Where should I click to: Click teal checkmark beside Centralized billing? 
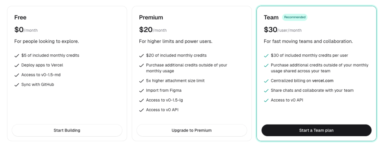[266, 81]
